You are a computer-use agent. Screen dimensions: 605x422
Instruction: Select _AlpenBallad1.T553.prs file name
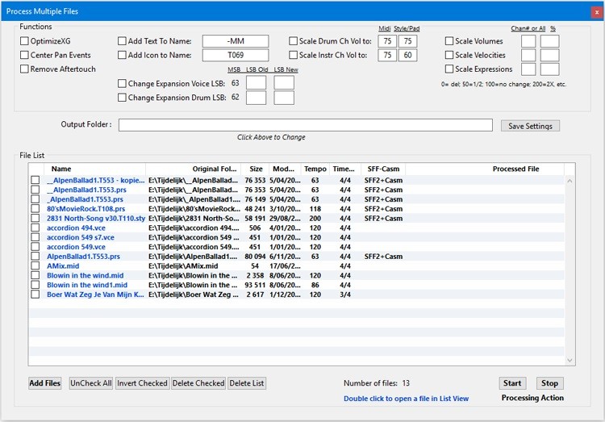pyautogui.click(x=85, y=199)
